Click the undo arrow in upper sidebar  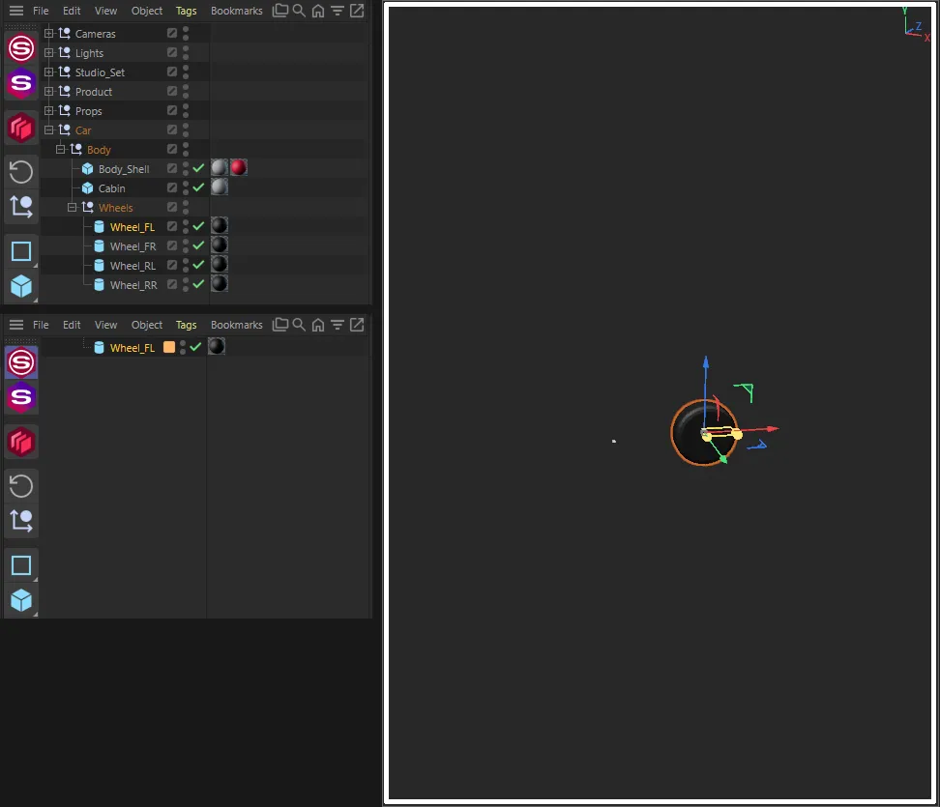[21, 172]
